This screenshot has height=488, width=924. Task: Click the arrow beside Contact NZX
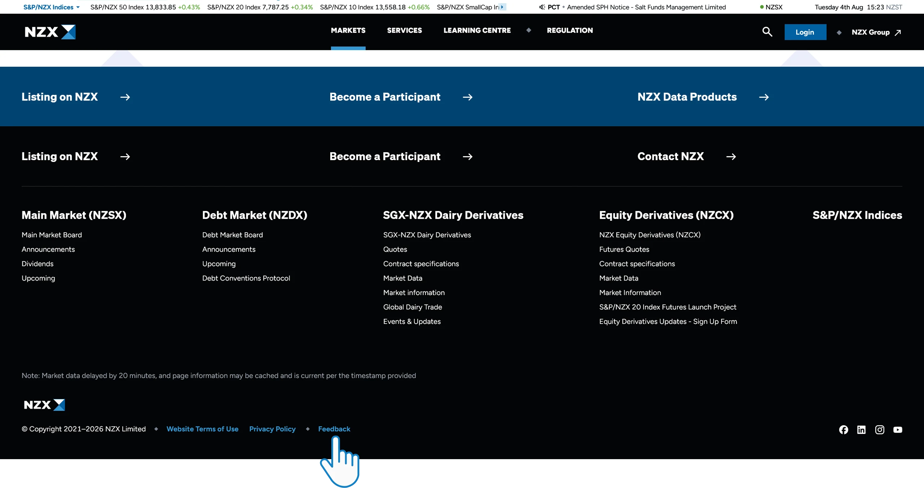click(x=731, y=157)
